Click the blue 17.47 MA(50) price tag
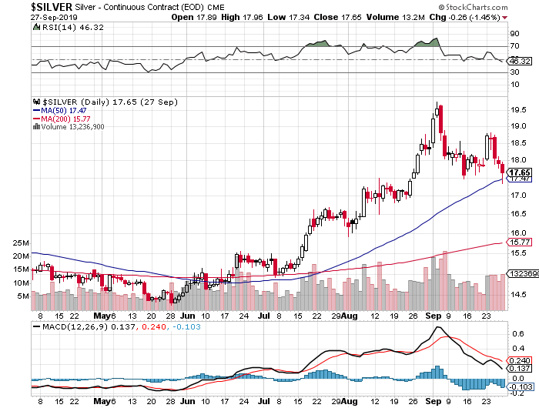This screenshot has height=408, width=539. click(519, 179)
